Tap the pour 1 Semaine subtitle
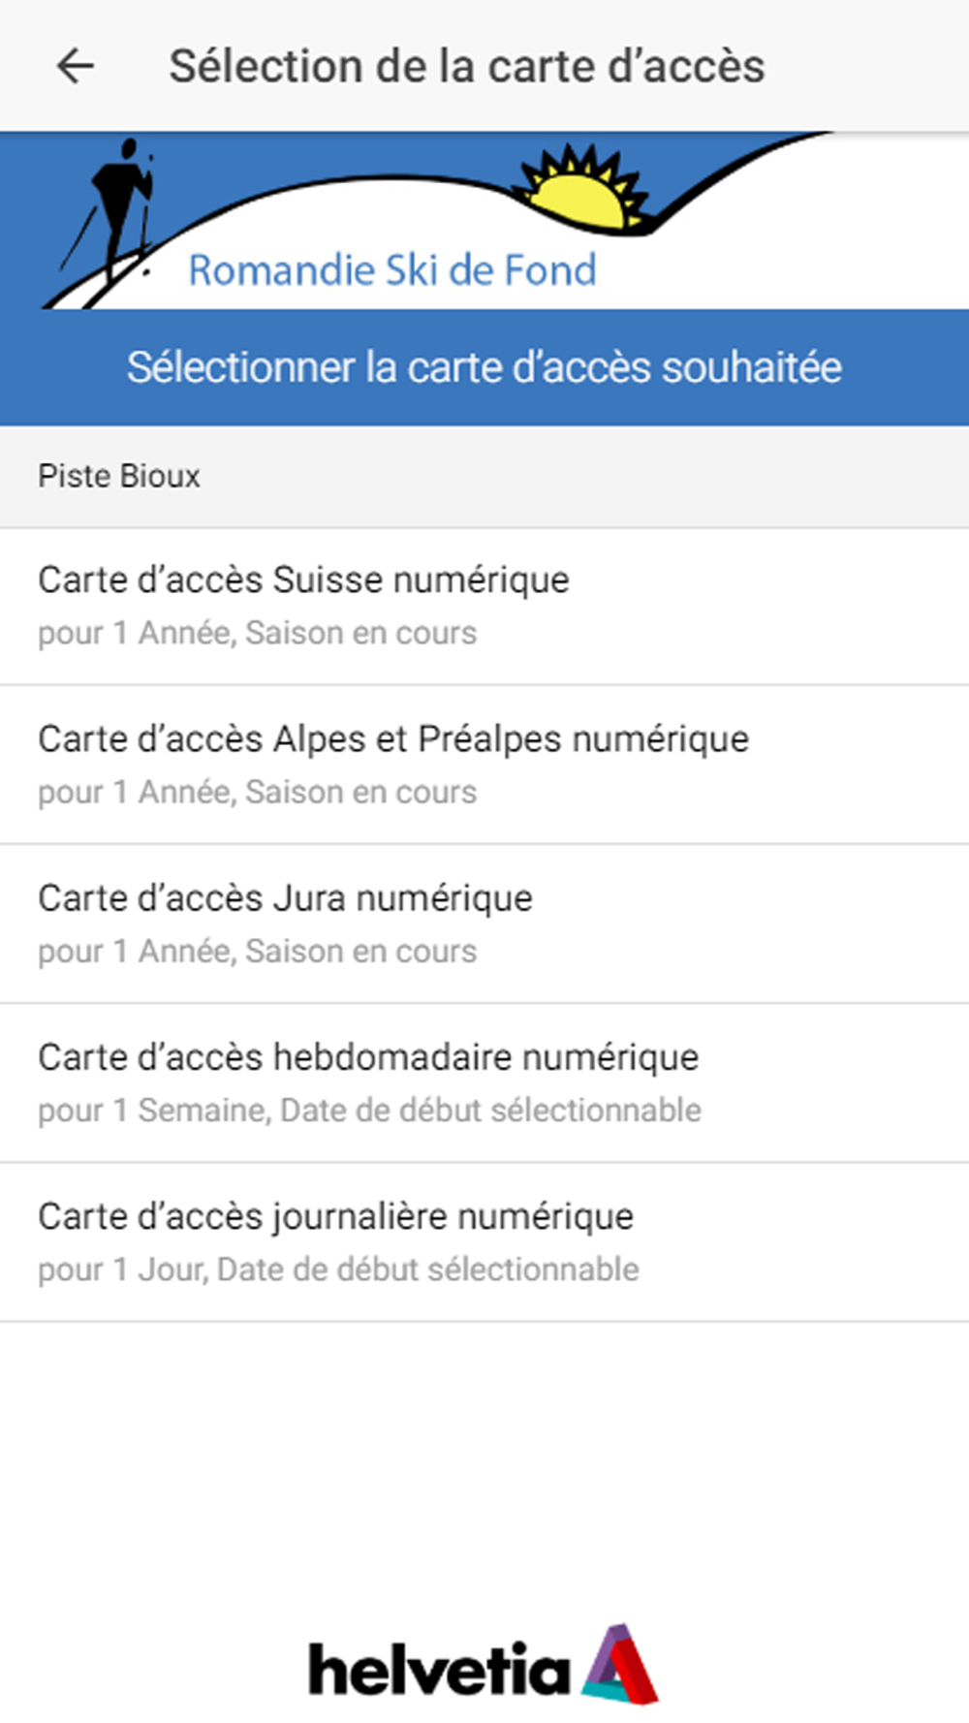This screenshot has height=1723, width=969. click(369, 1111)
